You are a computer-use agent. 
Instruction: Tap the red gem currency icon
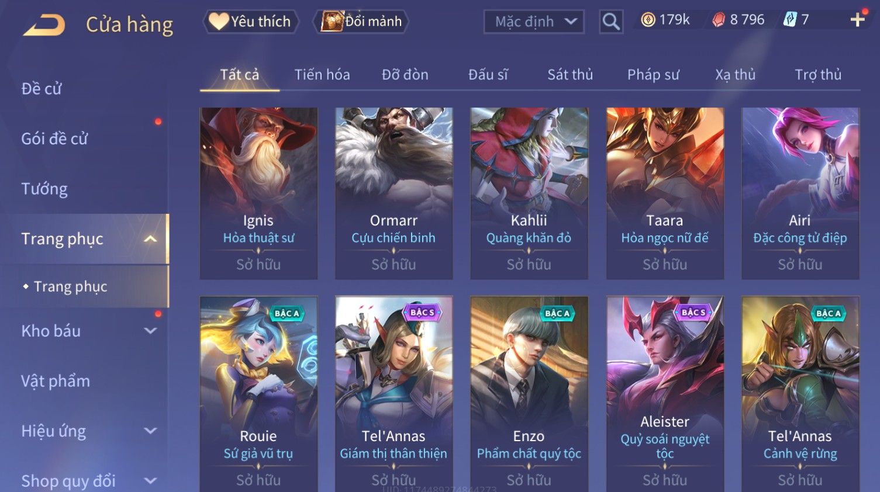point(719,20)
